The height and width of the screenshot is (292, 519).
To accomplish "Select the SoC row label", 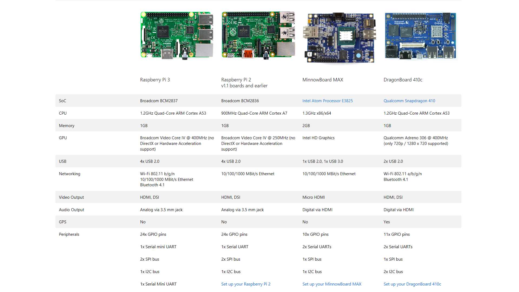I will coord(62,101).
